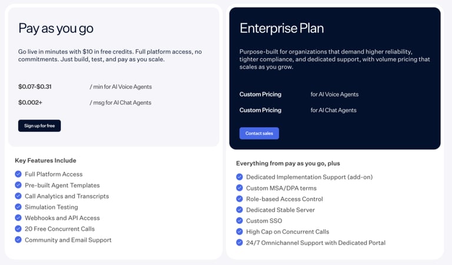Screen dimensions: 452x265
Task: Click the checkmark beside Webhooks and API Access
Action: coord(18,218)
